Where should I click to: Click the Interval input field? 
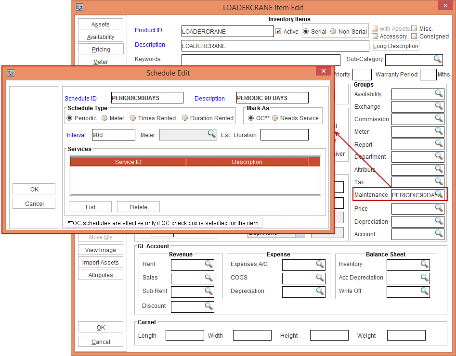pyautogui.click(x=113, y=135)
